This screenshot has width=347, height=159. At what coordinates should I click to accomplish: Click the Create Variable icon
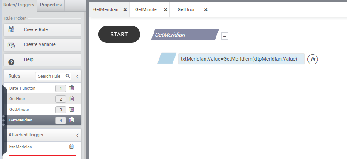11,45
